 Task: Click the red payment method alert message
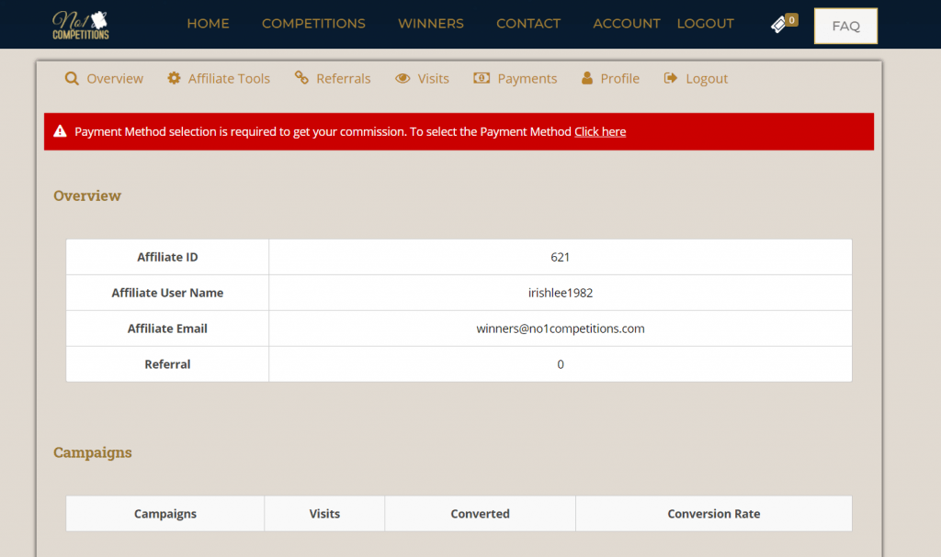pos(459,131)
